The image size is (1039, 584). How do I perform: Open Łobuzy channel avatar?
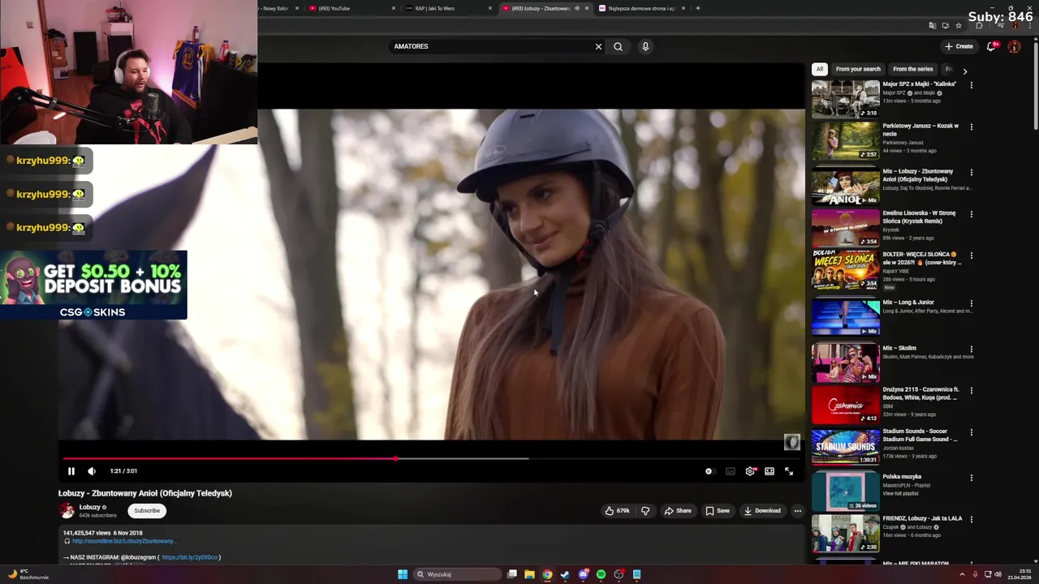pyautogui.click(x=67, y=510)
